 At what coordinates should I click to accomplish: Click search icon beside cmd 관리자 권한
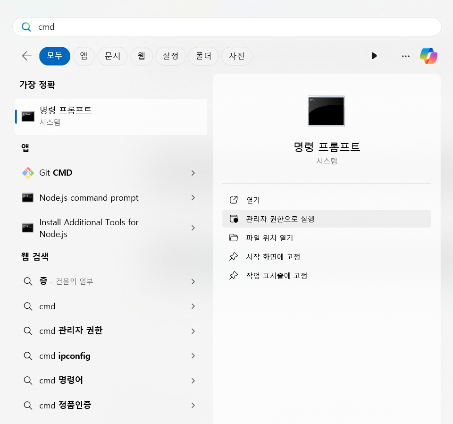pyautogui.click(x=28, y=331)
